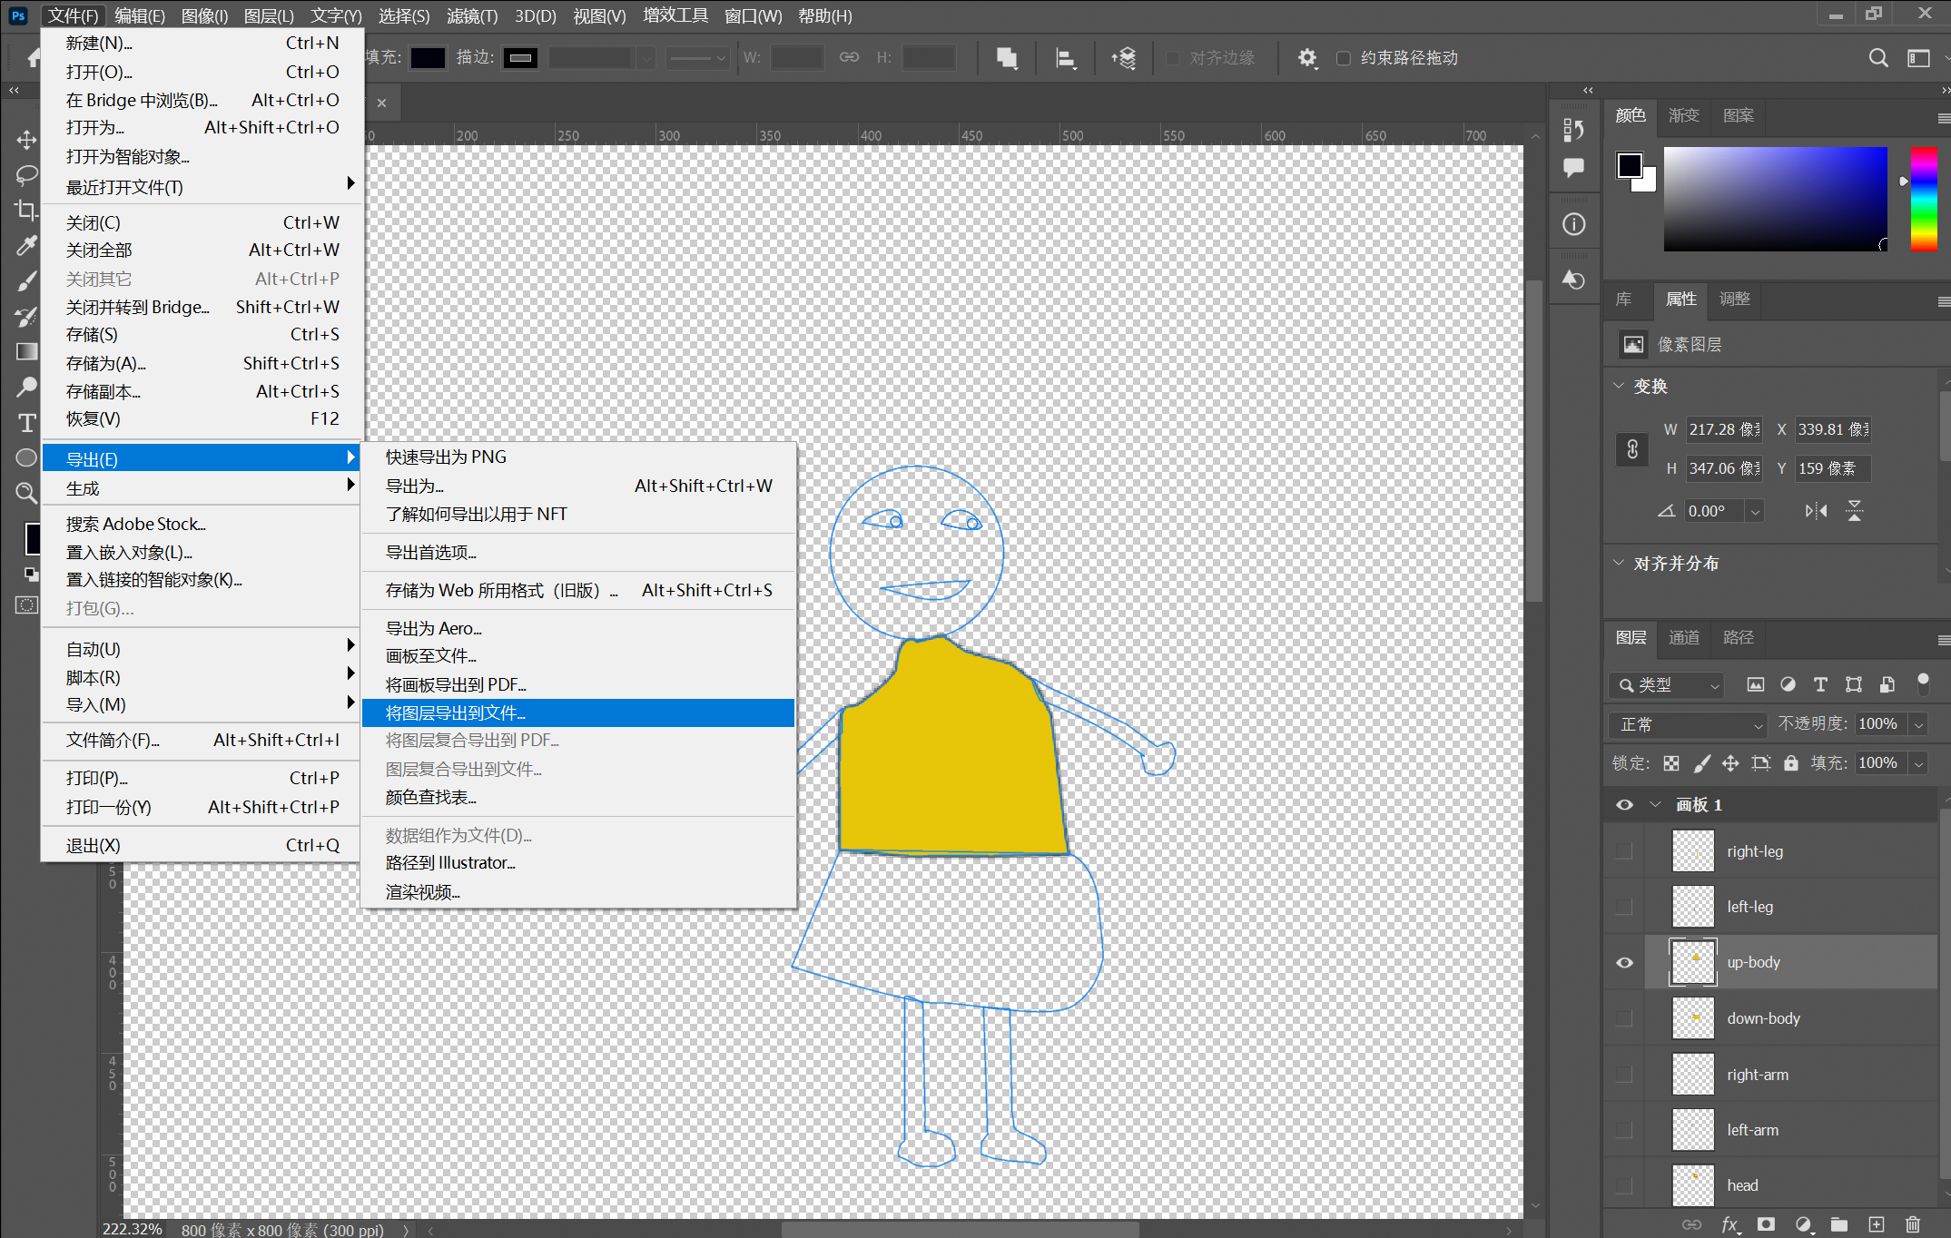
Task: Select the Crop tool
Action: pos(26,210)
